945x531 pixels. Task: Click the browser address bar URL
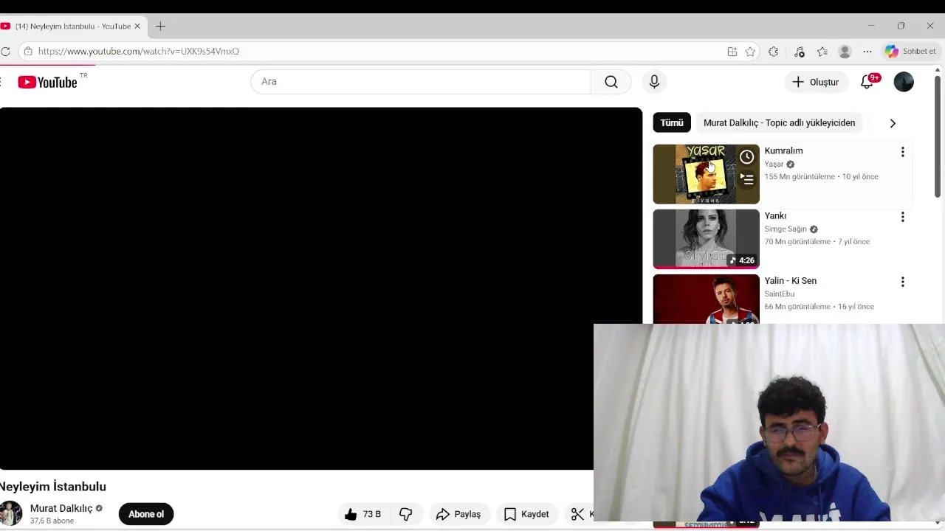coord(139,52)
